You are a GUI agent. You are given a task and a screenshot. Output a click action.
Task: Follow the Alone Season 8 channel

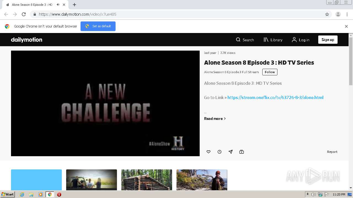[270, 72]
